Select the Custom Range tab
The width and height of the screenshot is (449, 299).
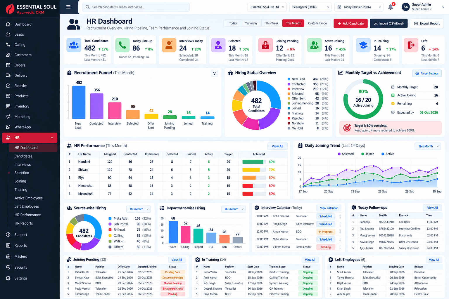pyautogui.click(x=317, y=23)
